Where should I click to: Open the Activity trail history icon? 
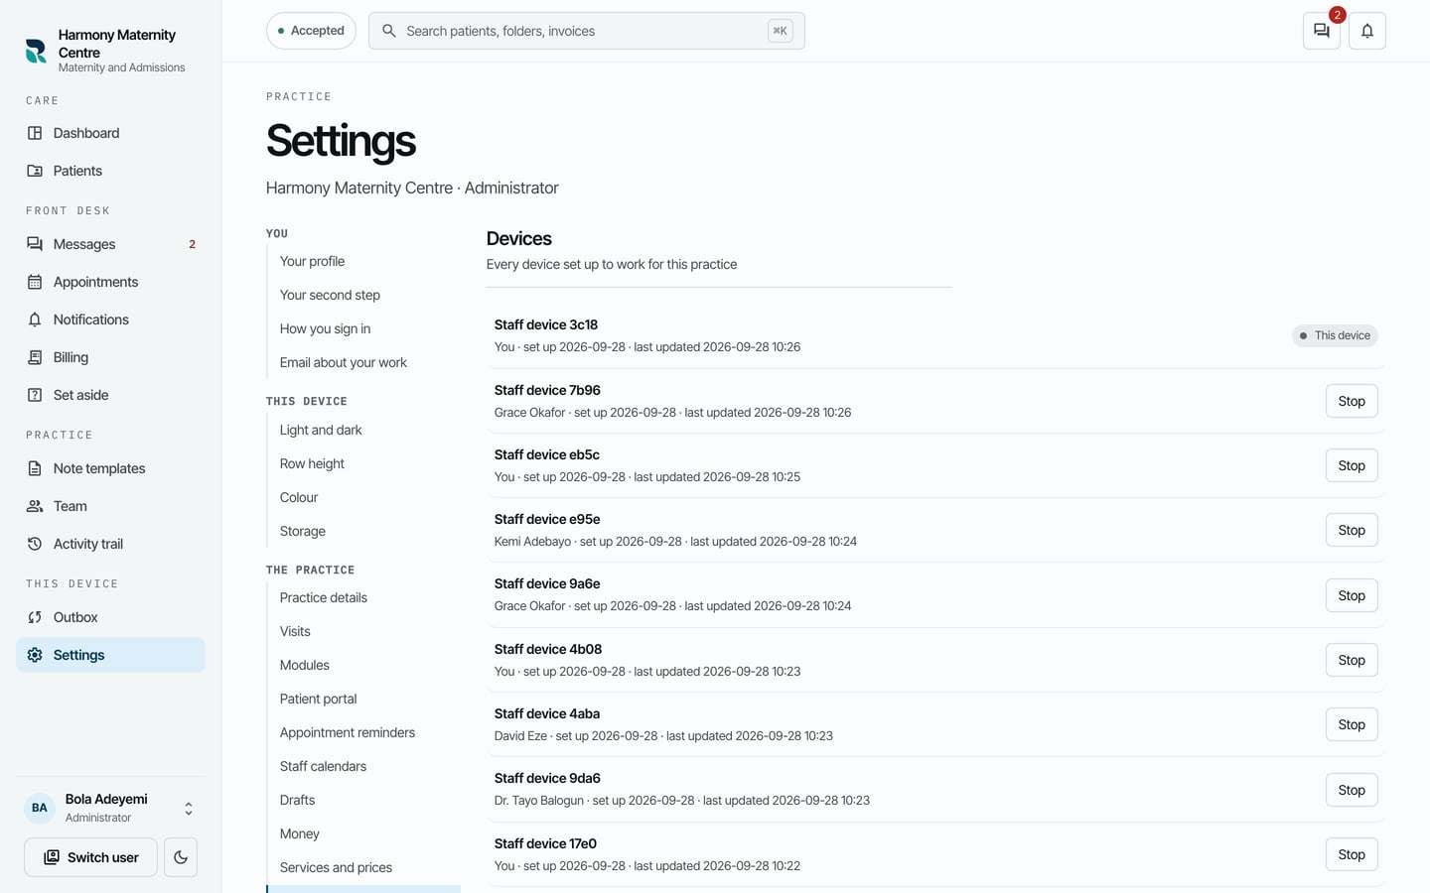pos(35,544)
